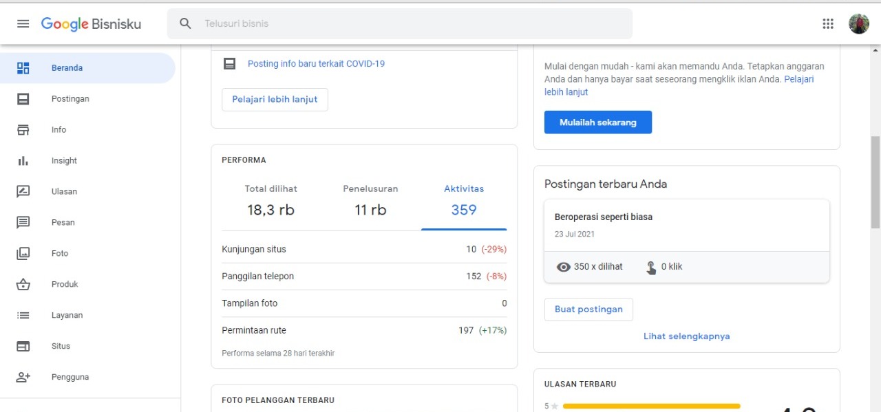Click the Telusuri bisnis search field
The width and height of the screenshot is (881, 412).
click(x=400, y=23)
